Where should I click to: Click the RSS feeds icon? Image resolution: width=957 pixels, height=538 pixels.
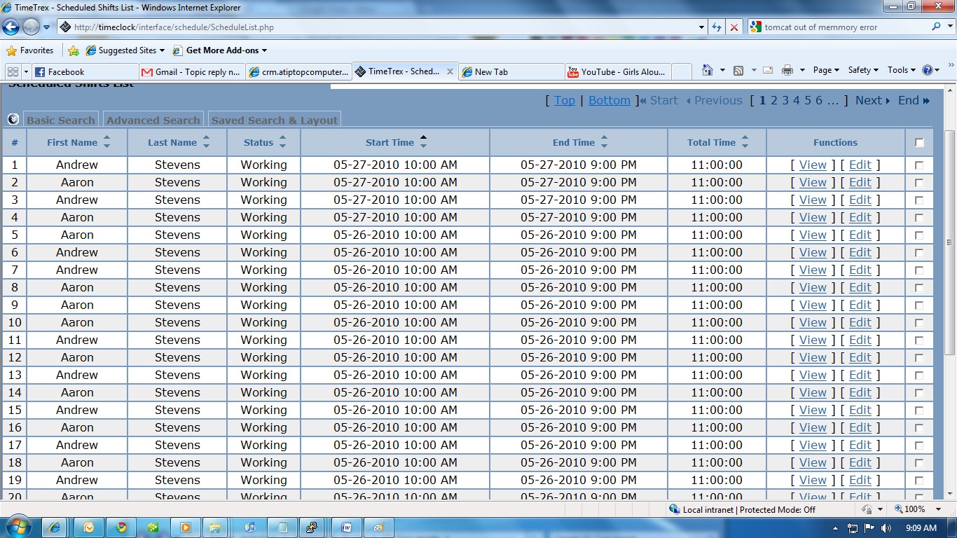738,70
